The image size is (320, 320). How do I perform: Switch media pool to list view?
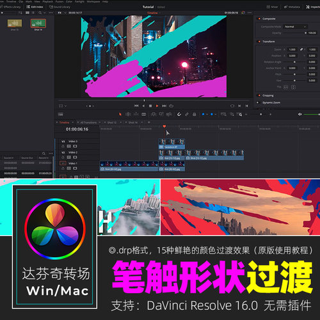click(33, 13)
